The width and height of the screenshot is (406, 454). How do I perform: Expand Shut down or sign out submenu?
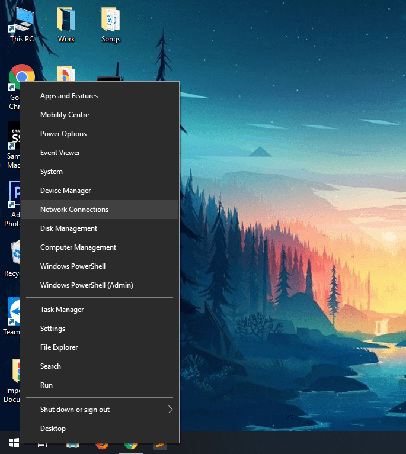(100, 410)
